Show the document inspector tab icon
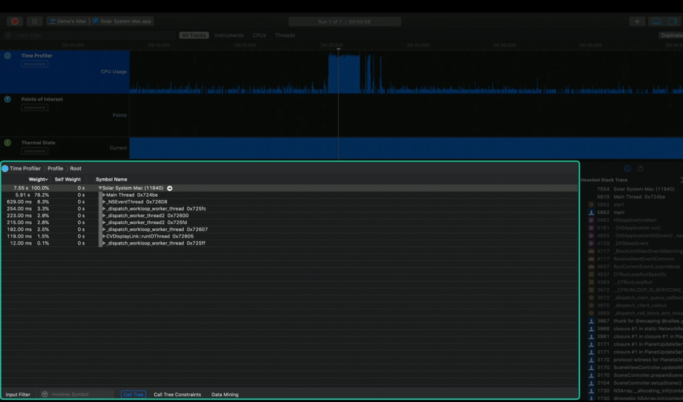This screenshot has height=402, width=683. click(x=640, y=168)
